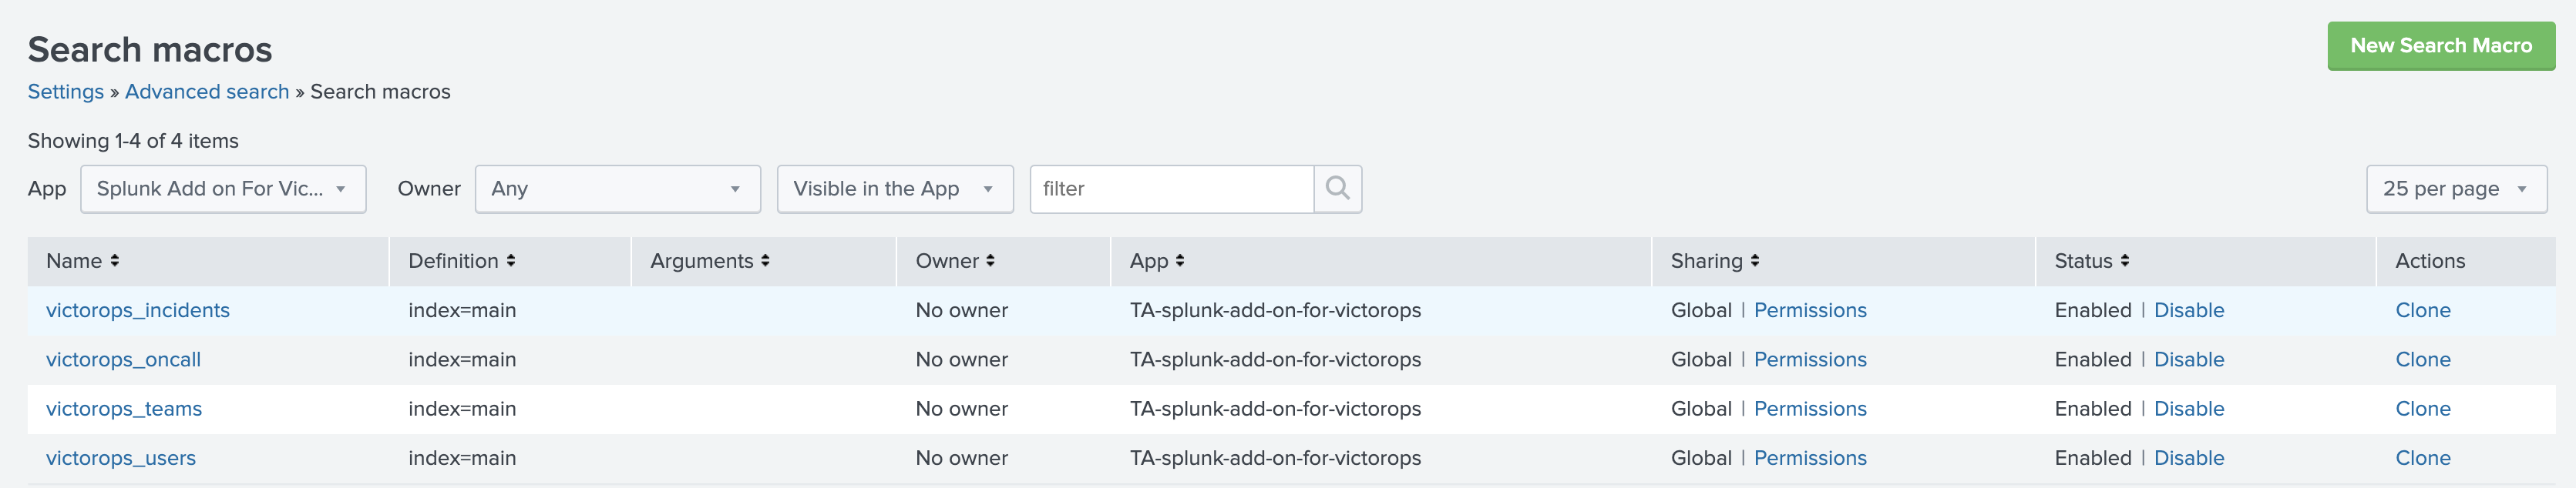Sort table by Owner column
This screenshot has width=2576, height=488.
(x=954, y=260)
